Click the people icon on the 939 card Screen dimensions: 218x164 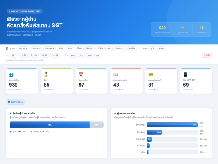(11, 75)
